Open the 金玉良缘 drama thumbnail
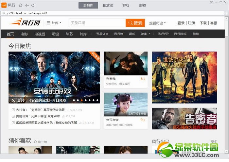This screenshot has width=229, height=162. 126,105
